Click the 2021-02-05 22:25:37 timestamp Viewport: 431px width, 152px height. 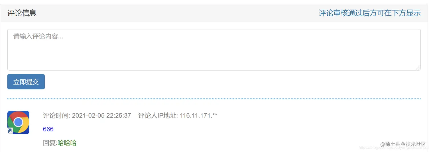pyautogui.click(x=101, y=116)
